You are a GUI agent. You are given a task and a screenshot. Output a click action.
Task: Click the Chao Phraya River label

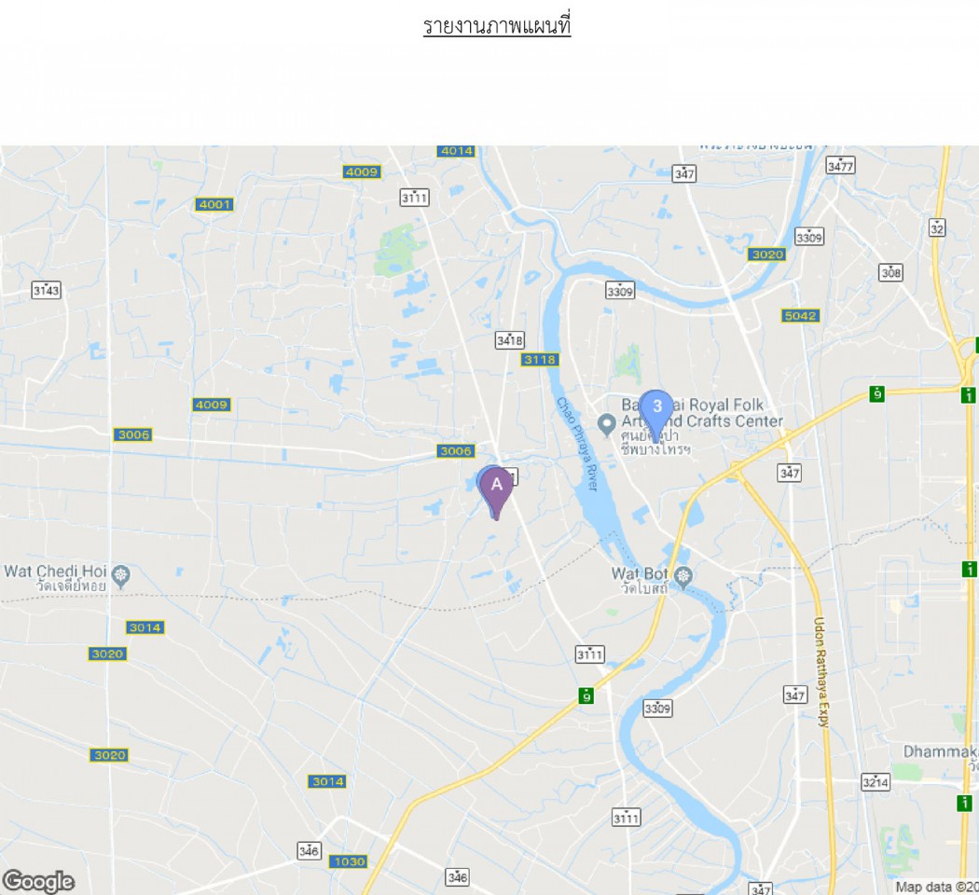click(x=577, y=444)
